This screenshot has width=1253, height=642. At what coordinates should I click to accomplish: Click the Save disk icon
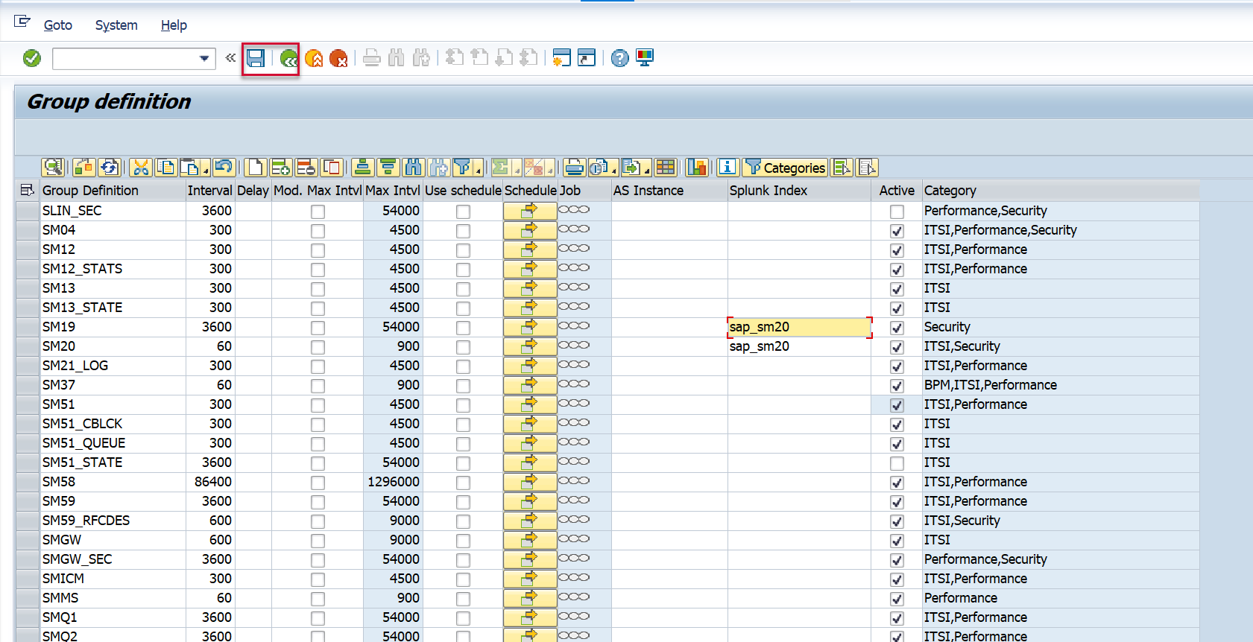click(256, 58)
